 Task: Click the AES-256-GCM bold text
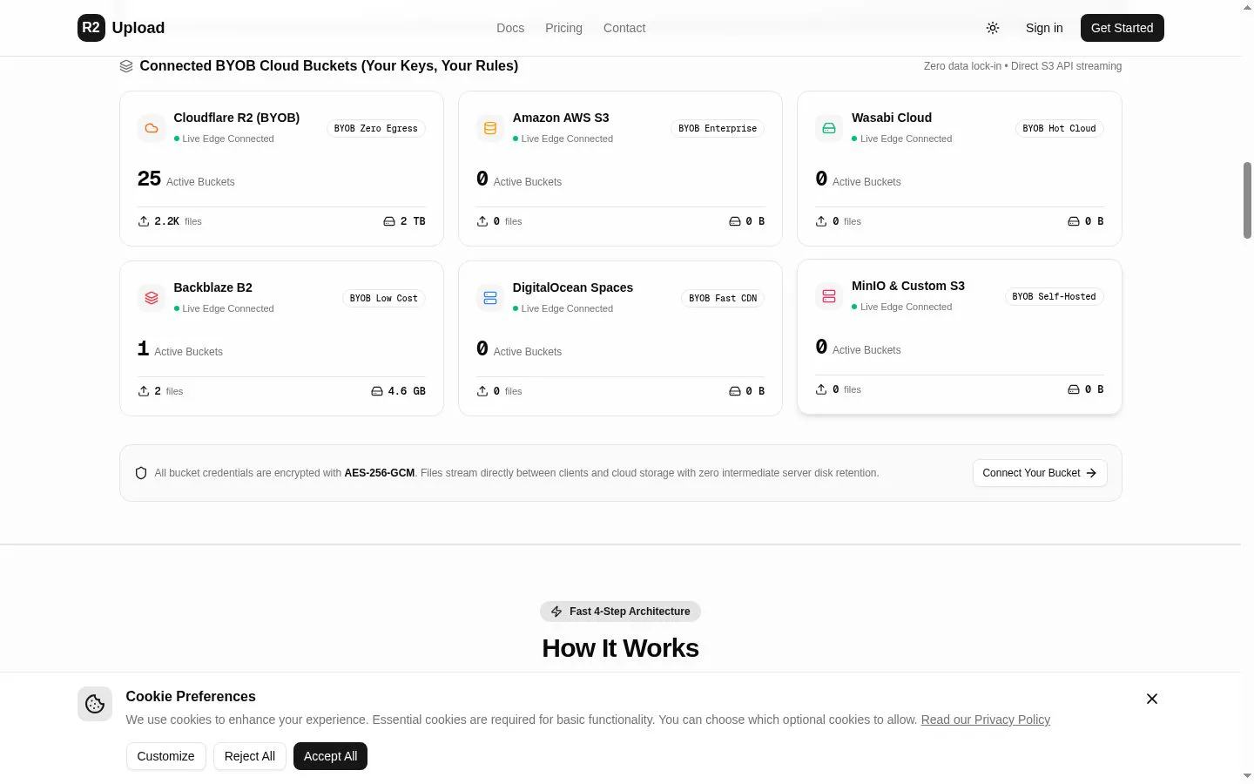(380, 473)
